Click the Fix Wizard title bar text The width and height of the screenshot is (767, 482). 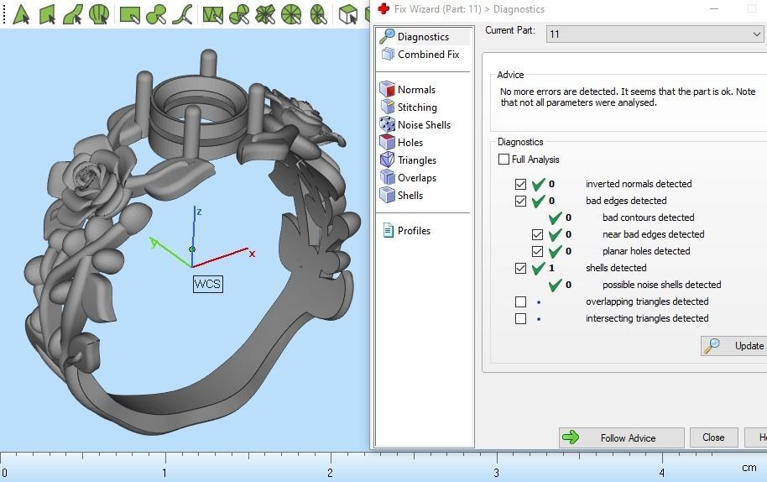(x=469, y=8)
